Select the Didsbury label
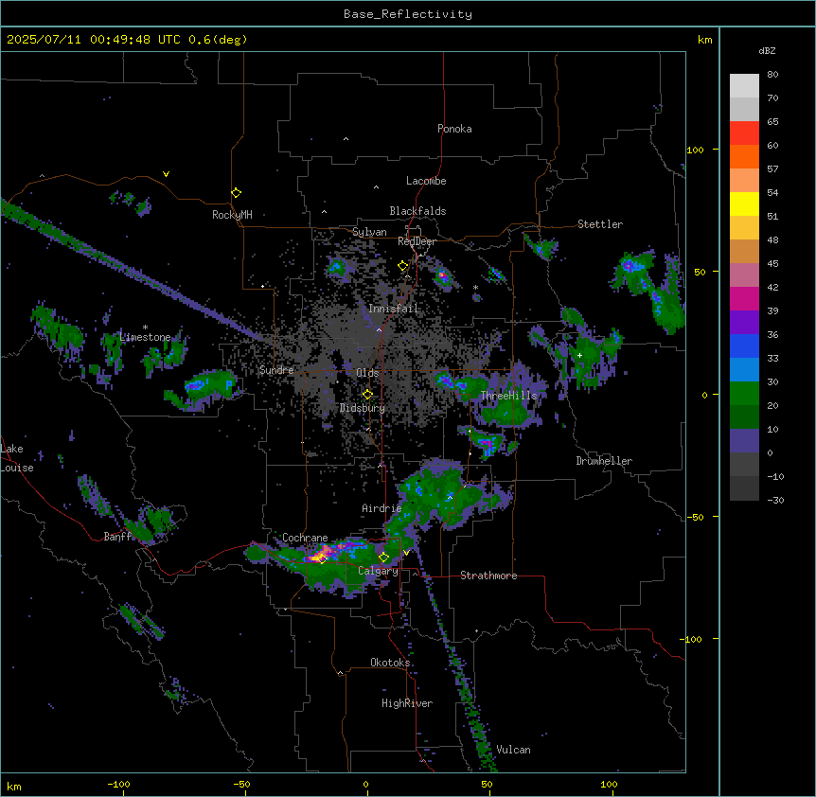This screenshot has width=816, height=797. click(x=363, y=408)
